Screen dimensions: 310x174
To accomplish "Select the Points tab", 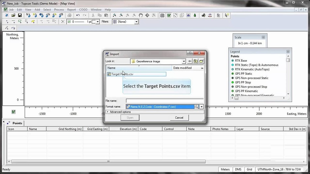I will 15,123.
